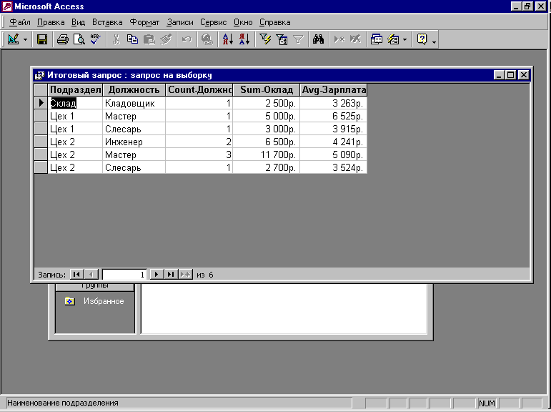Click the Кладовщик cell
Viewport: 551px width, 412px height.
[134, 103]
